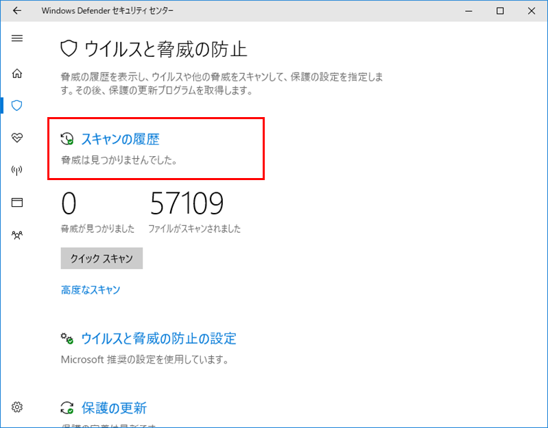Open firewall and network antenna icon

[x=16, y=171]
